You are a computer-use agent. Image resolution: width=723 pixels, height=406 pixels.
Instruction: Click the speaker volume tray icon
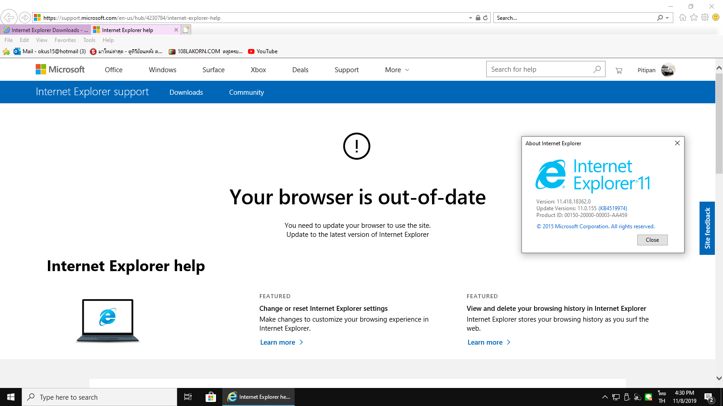point(638,397)
